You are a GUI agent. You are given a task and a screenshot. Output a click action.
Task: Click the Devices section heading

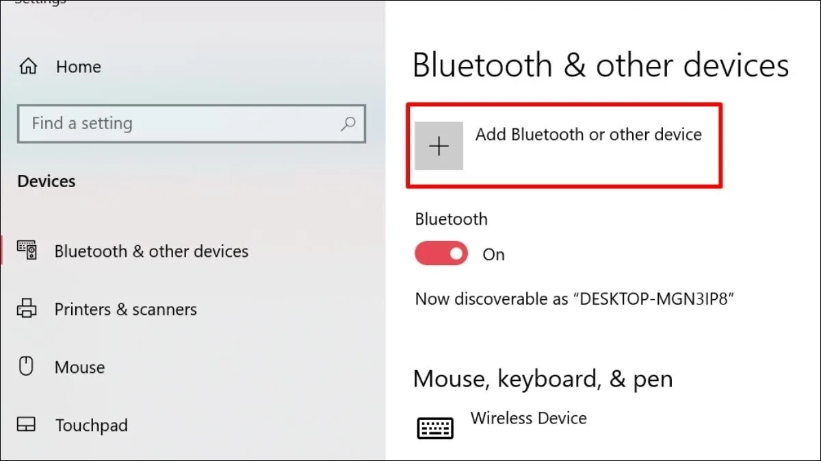47,181
